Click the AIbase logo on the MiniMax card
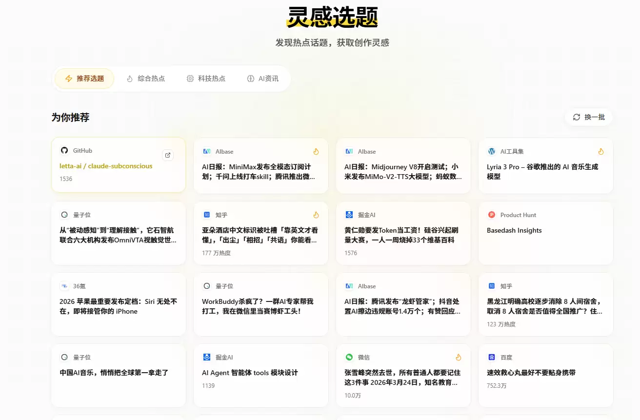This screenshot has width=640, height=420. click(207, 152)
